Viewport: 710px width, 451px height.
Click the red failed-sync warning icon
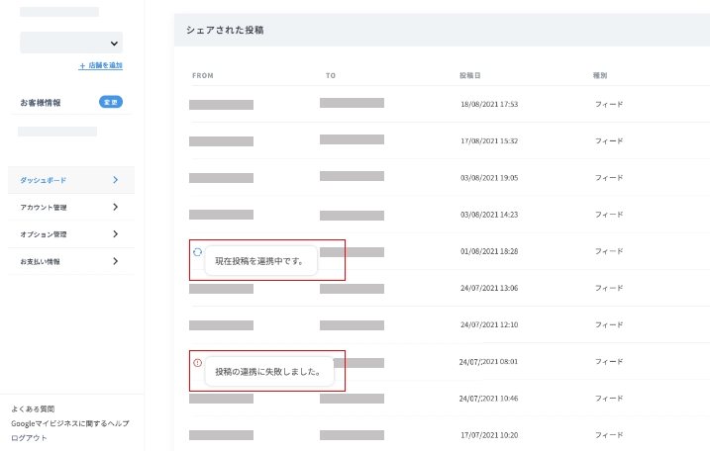[197, 362]
